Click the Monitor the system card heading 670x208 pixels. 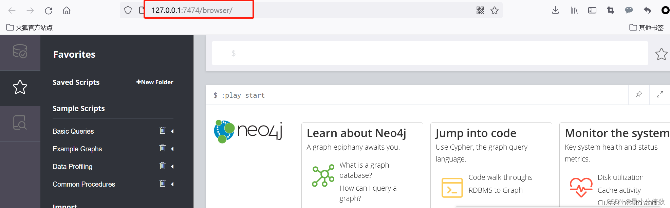coord(617,133)
